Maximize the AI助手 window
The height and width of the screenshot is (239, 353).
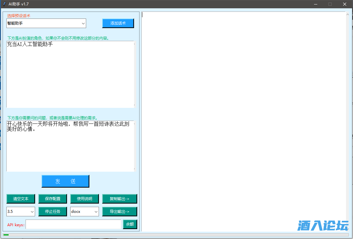coord(330,4)
